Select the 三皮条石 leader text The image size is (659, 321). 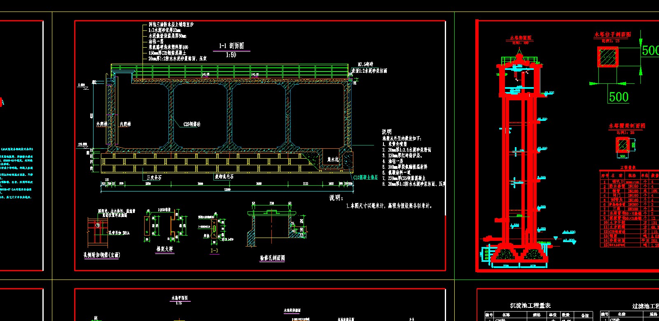[154, 178]
